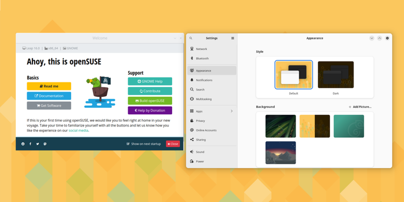Click the Network icon in Settings sidebar

point(192,49)
